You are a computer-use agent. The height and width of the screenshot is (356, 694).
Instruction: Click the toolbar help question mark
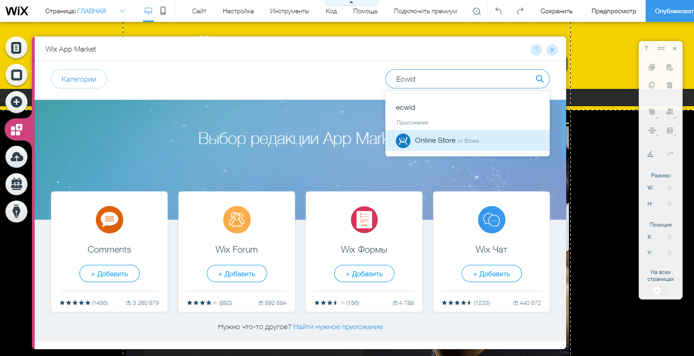click(646, 48)
